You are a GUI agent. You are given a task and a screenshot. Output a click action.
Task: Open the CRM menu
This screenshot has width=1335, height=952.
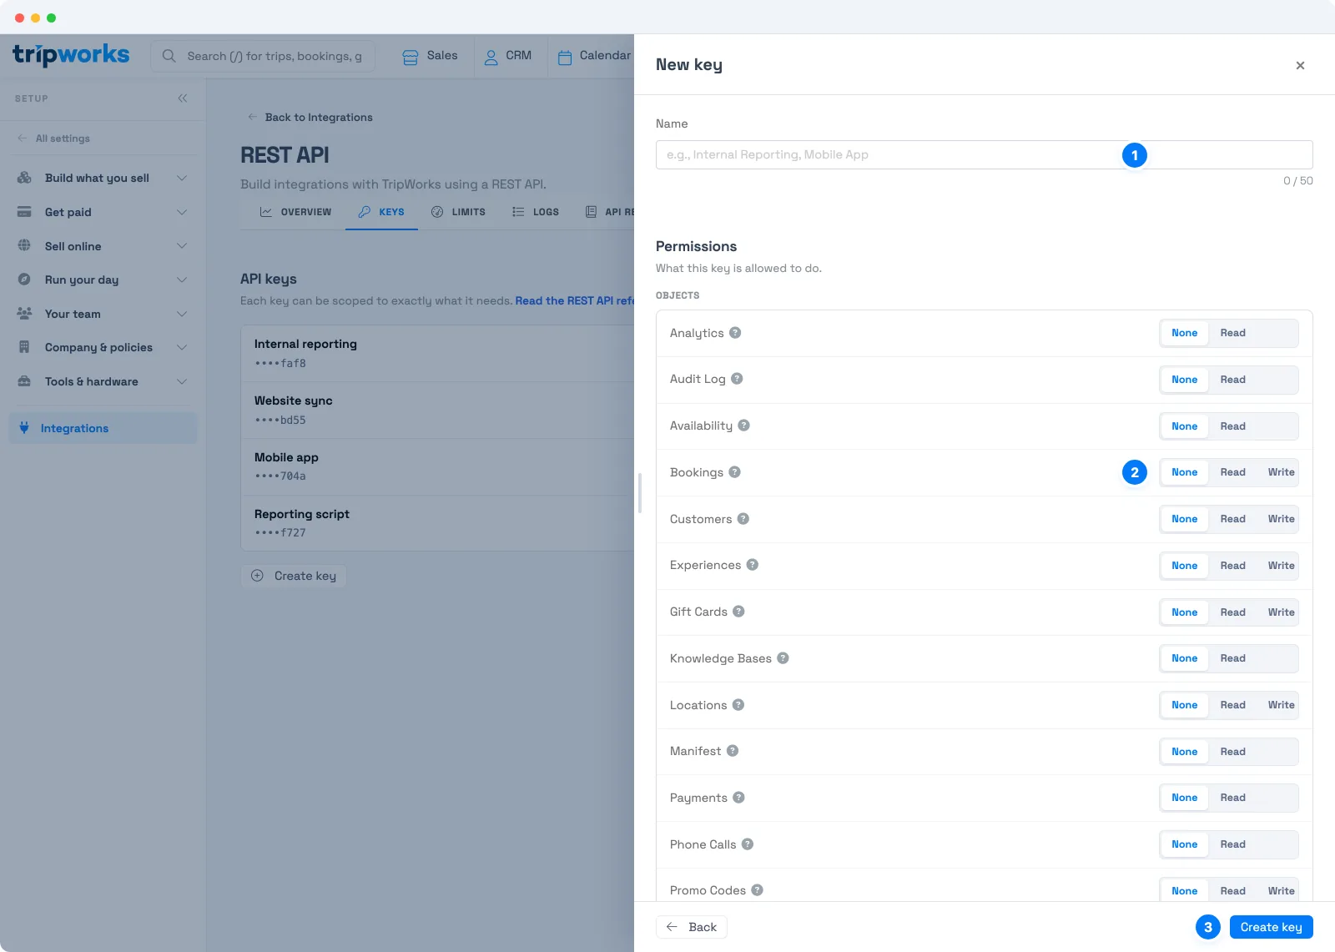tap(507, 56)
